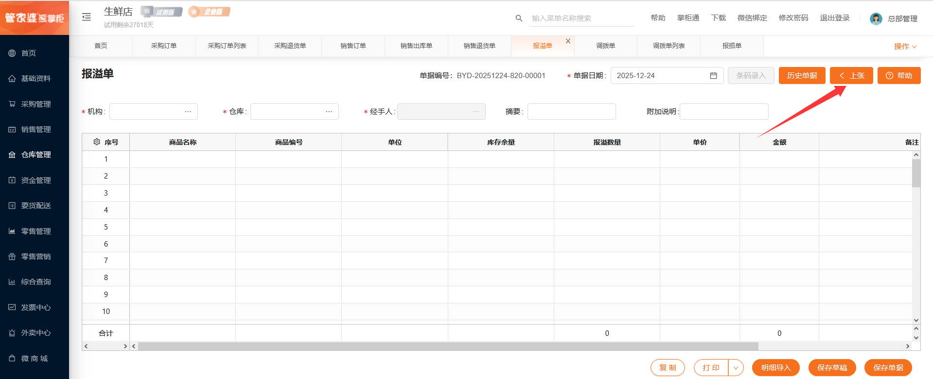Screen dimensions: 933x379
Task: Click the 摘要 input field
Action: [571, 112]
